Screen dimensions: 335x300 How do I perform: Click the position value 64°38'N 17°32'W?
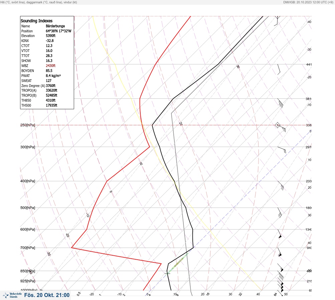click(x=58, y=31)
